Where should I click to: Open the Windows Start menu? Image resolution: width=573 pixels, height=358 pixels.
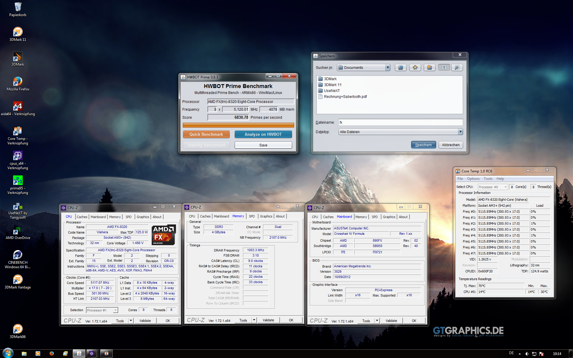(x=7, y=353)
